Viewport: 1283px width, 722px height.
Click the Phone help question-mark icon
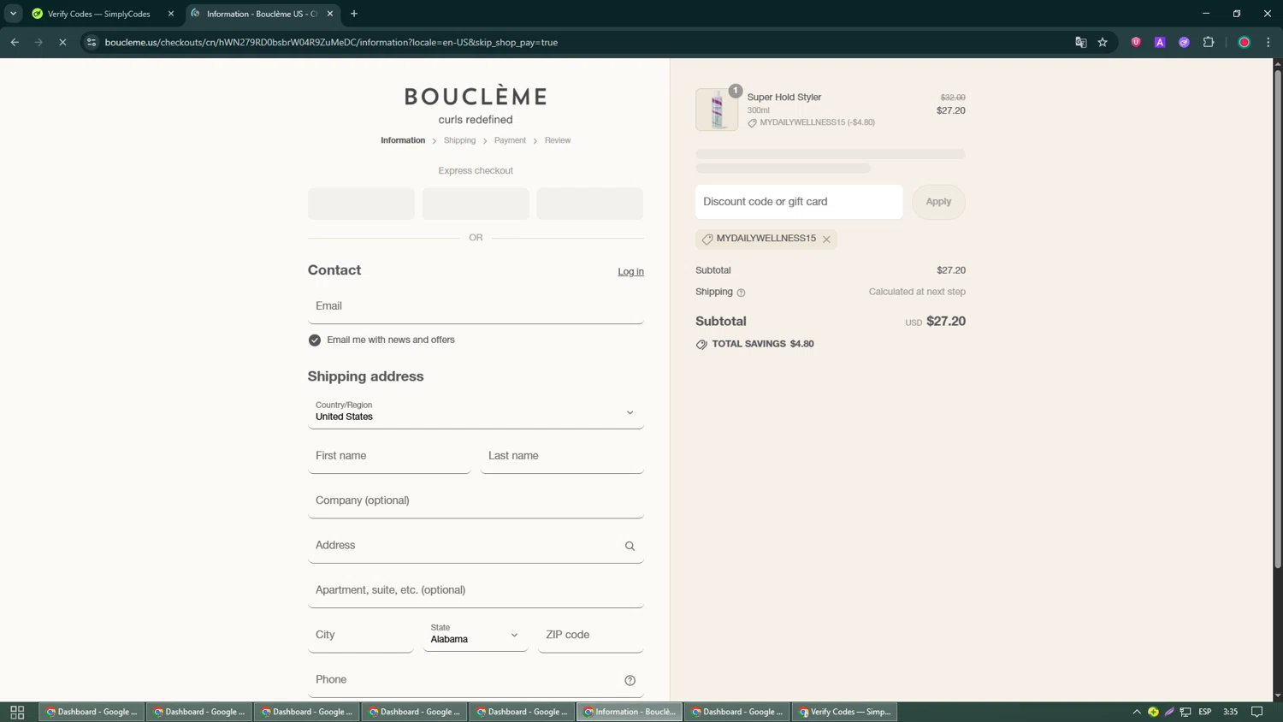[x=630, y=680]
